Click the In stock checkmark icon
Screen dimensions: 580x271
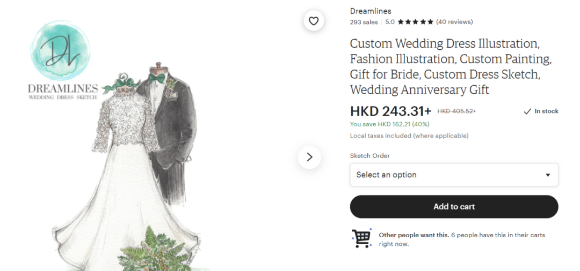(x=527, y=111)
